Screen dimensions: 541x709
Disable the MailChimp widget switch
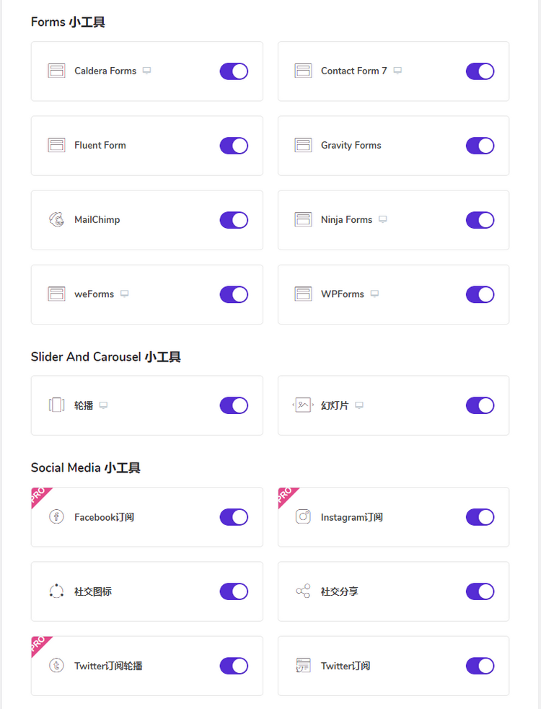234,220
